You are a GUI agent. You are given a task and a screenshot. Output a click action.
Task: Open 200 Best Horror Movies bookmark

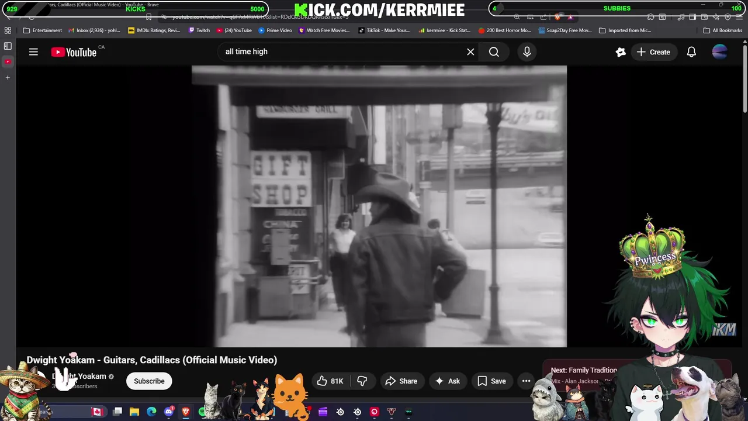click(x=505, y=30)
